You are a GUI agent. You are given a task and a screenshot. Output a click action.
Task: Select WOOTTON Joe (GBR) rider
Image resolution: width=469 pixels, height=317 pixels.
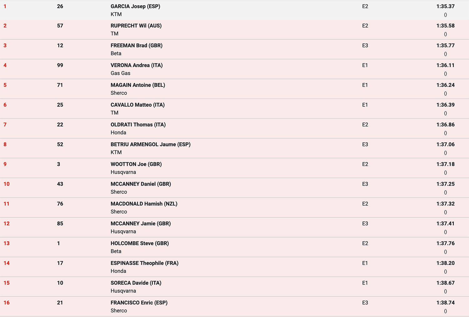pos(136,164)
